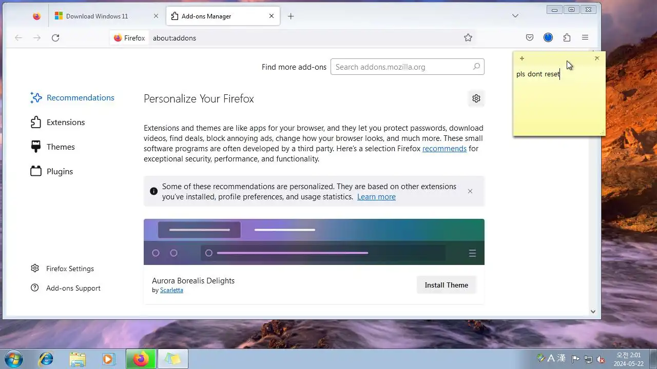The image size is (657, 369).
Task: Click the network tray icon
Action: [588, 359]
